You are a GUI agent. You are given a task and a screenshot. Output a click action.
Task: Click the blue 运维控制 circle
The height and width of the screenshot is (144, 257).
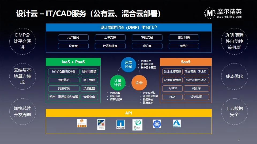[x=128, y=65]
